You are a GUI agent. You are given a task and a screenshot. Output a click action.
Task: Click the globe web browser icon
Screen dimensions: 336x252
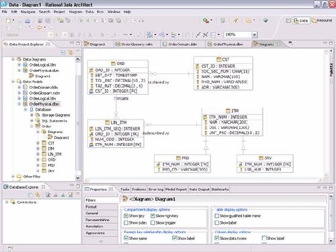pos(265,20)
